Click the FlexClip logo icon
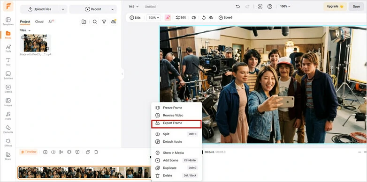Screen dimensions: 367x182 pos(8,7)
